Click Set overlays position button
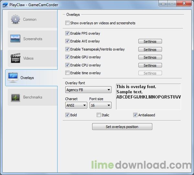Viewport: 194px width, 175px height. click(122, 127)
